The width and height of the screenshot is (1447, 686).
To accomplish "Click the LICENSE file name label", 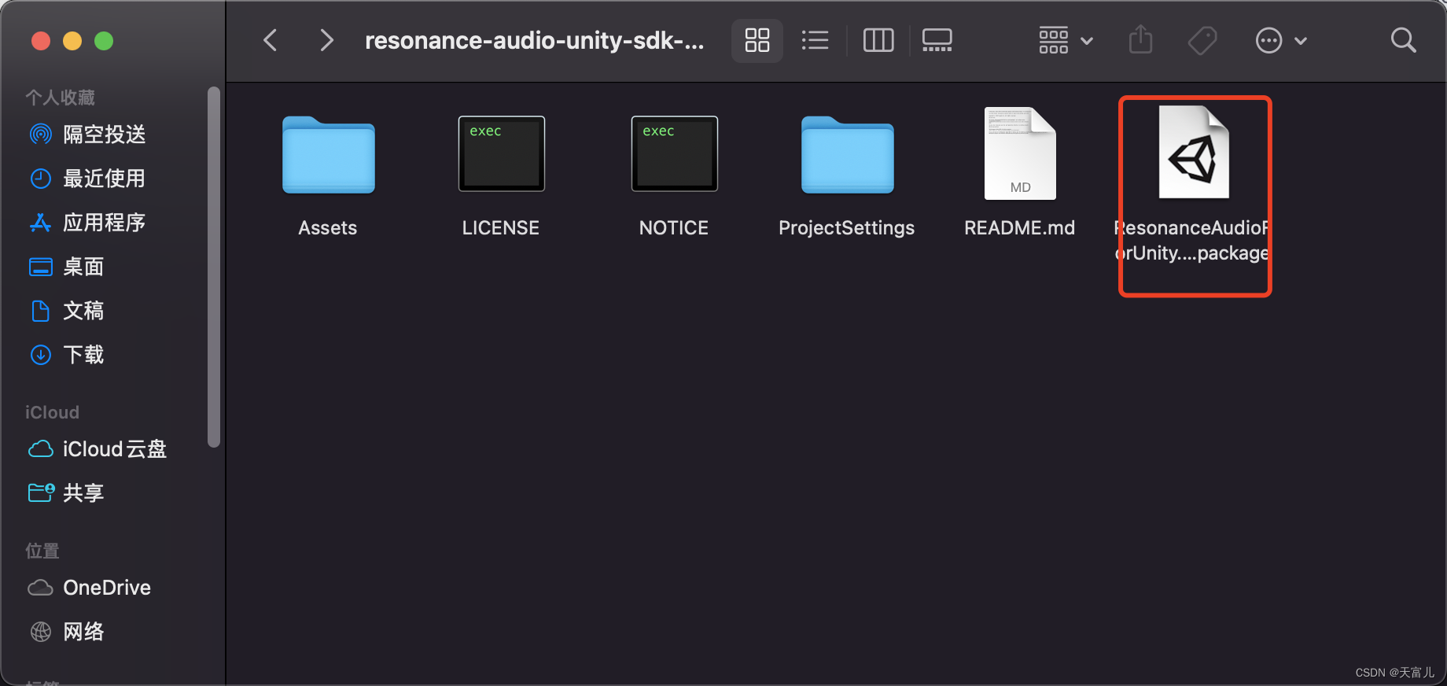I will click(501, 228).
